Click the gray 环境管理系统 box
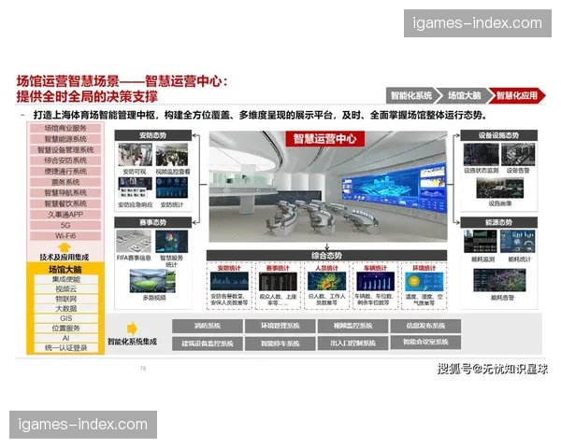Screen dimensions: 561x448 tap(280, 326)
